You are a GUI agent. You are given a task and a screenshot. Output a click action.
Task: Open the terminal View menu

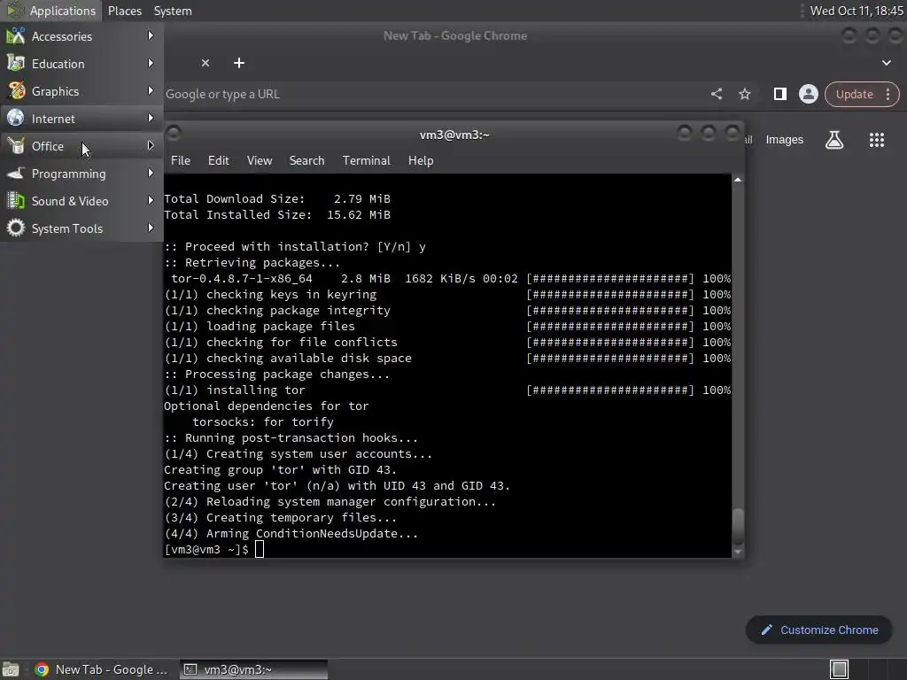tap(260, 161)
